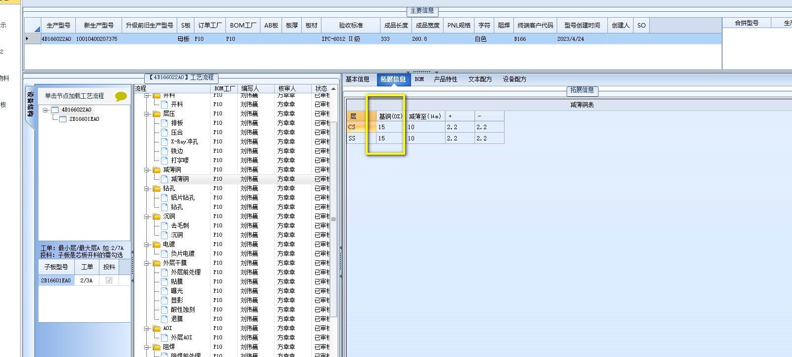Click the document icon beside 负片电镀
792x357 pixels.
tap(165, 253)
